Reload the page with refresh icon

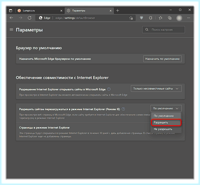pyautogui.click(x=29, y=18)
